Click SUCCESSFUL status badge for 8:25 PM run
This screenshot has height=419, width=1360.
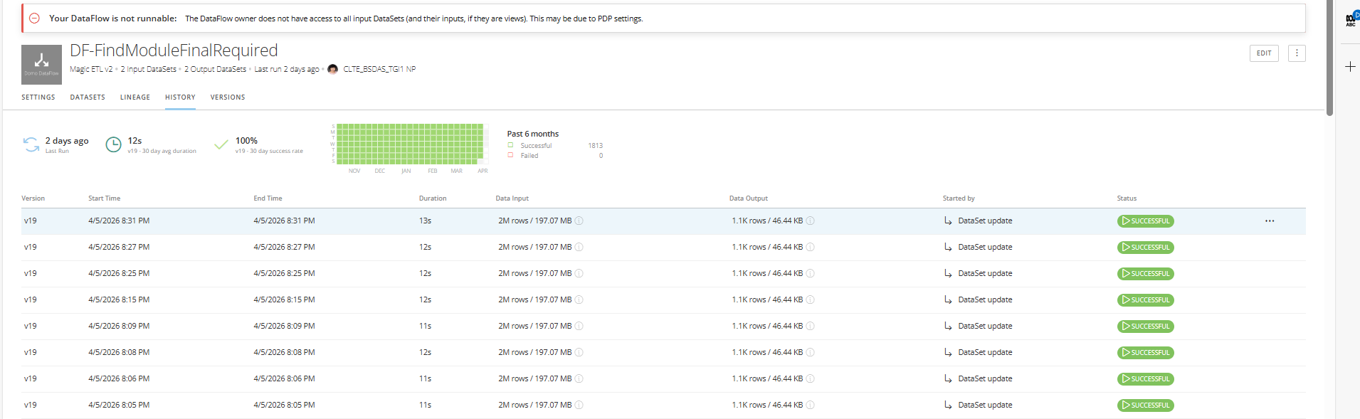(1145, 274)
